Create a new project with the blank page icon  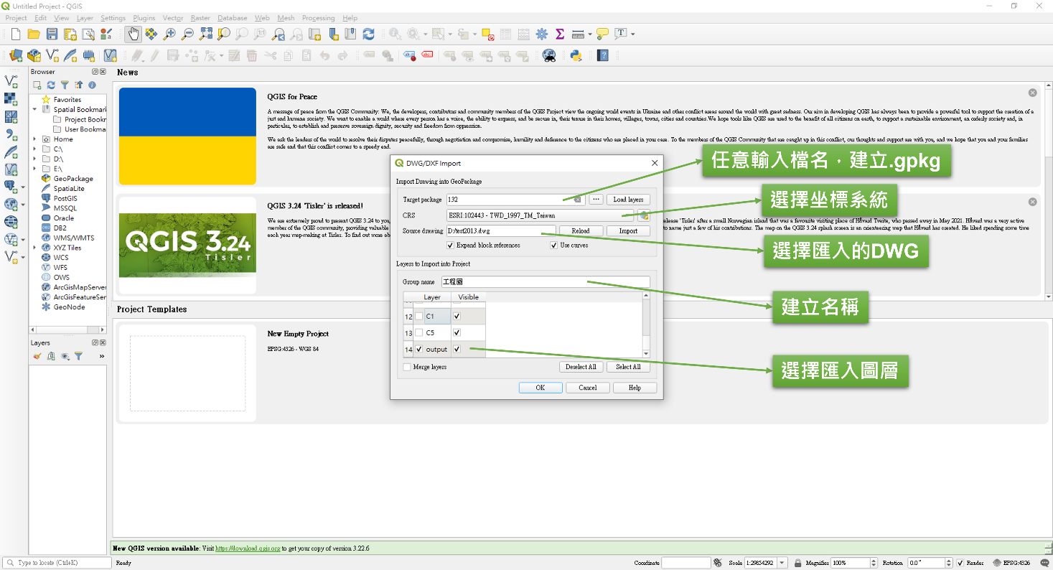(16, 34)
